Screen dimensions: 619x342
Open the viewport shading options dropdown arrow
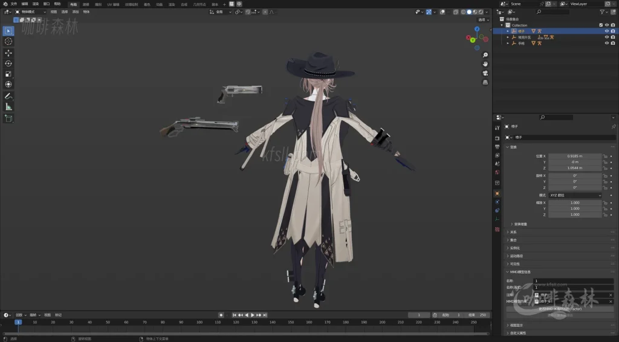(x=487, y=12)
